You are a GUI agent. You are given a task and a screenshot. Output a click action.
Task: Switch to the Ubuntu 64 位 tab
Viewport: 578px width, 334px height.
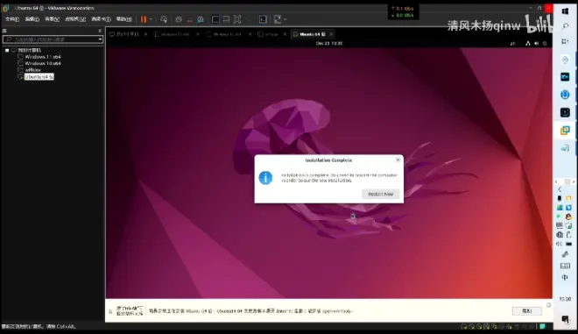click(312, 34)
